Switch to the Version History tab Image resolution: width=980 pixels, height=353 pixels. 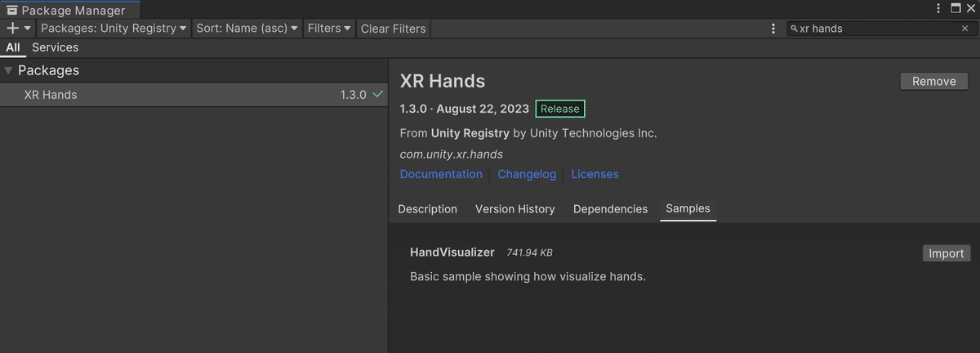[x=515, y=209]
